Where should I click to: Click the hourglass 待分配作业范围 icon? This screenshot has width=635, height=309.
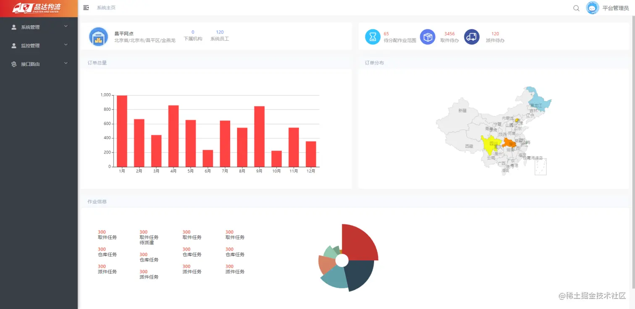[x=373, y=37]
